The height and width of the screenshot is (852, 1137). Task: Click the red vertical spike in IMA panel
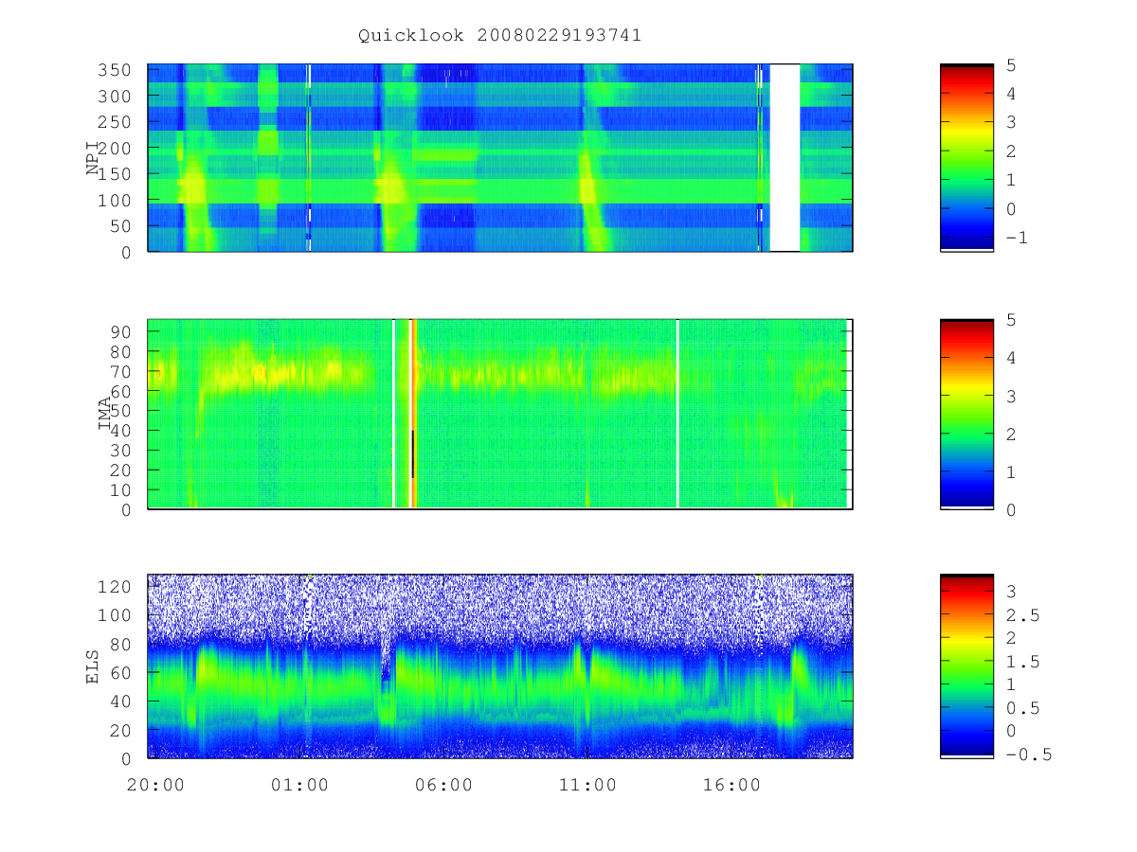(x=413, y=415)
